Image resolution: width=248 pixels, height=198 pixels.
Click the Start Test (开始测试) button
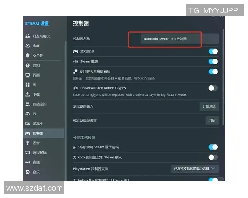click(209, 106)
